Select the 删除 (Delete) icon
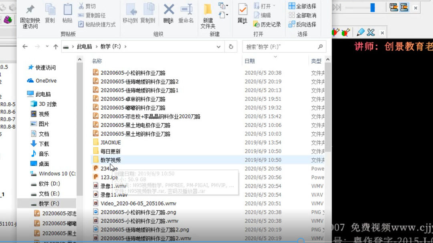The width and height of the screenshot is (433, 243). (168, 12)
